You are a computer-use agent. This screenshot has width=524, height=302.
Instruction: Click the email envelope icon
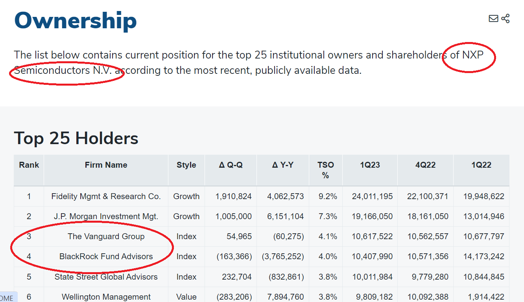pyautogui.click(x=493, y=18)
